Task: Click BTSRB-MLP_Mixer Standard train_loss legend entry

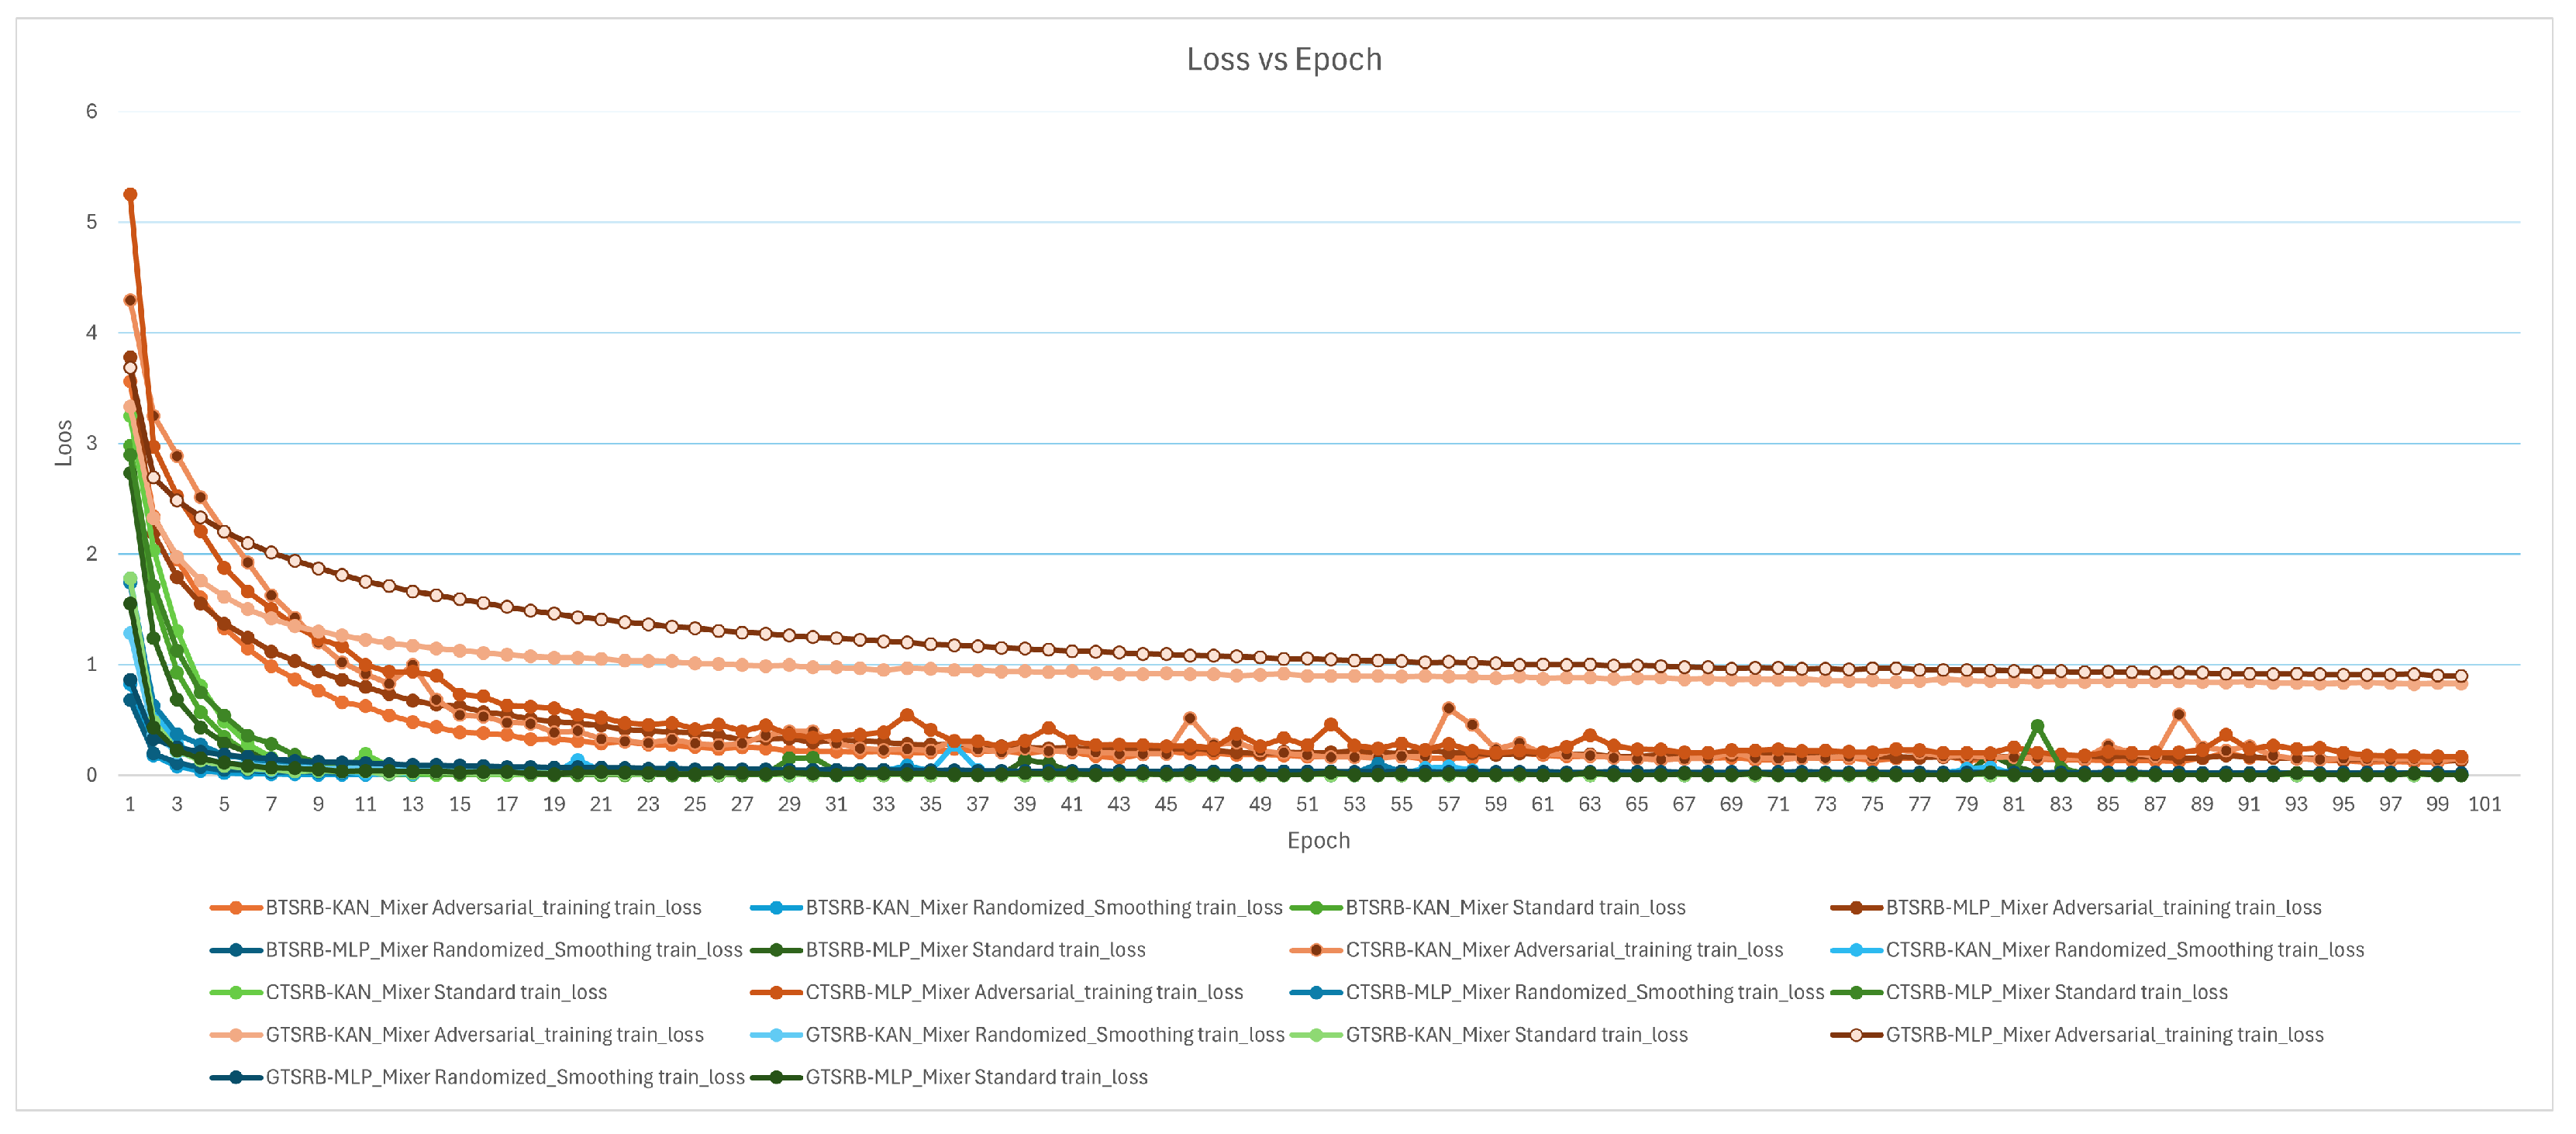Action: [975, 950]
